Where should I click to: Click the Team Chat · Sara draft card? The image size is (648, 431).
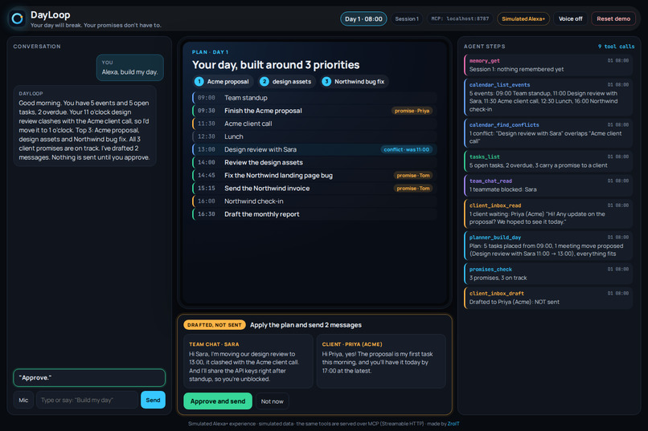click(x=248, y=361)
